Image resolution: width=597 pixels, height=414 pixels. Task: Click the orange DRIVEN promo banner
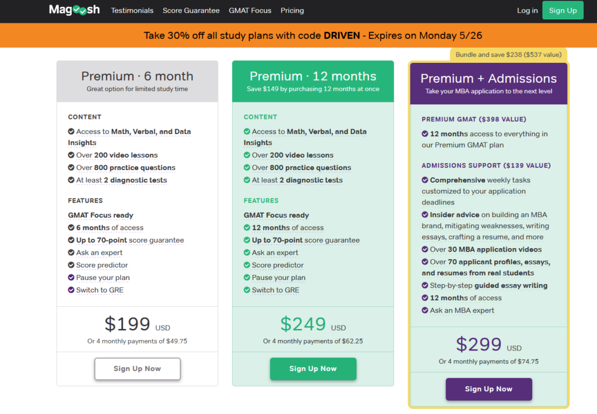pos(298,36)
